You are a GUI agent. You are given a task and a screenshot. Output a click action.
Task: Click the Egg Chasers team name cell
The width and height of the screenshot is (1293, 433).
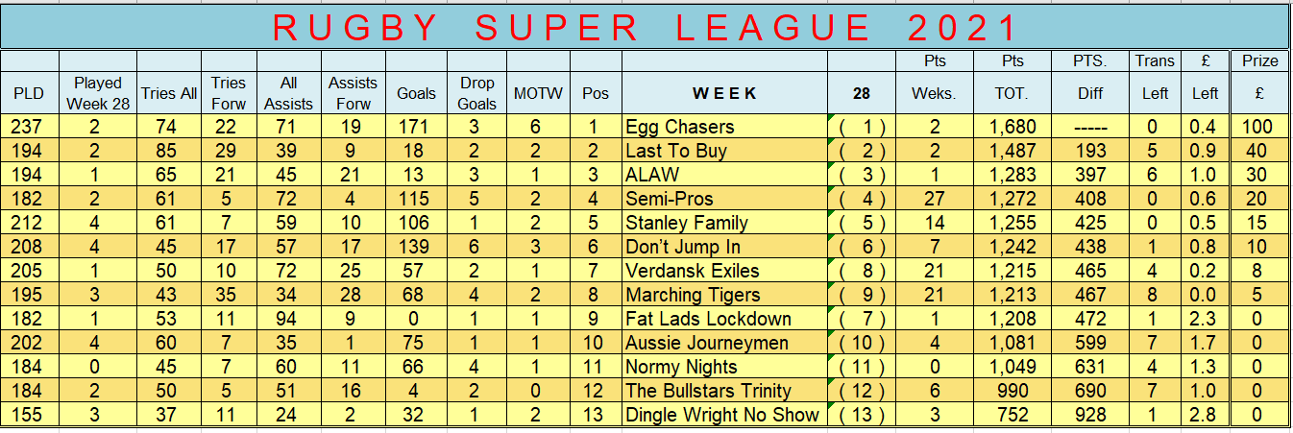click(x=724, y=127)
